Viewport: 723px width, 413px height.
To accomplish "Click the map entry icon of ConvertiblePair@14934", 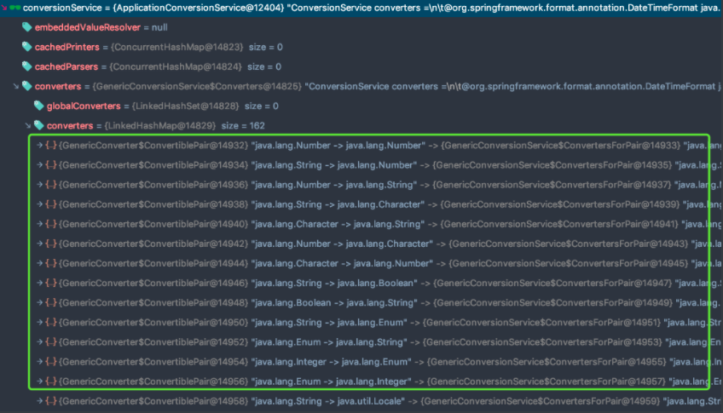I will pyautogui.click(x=50, y=165).
